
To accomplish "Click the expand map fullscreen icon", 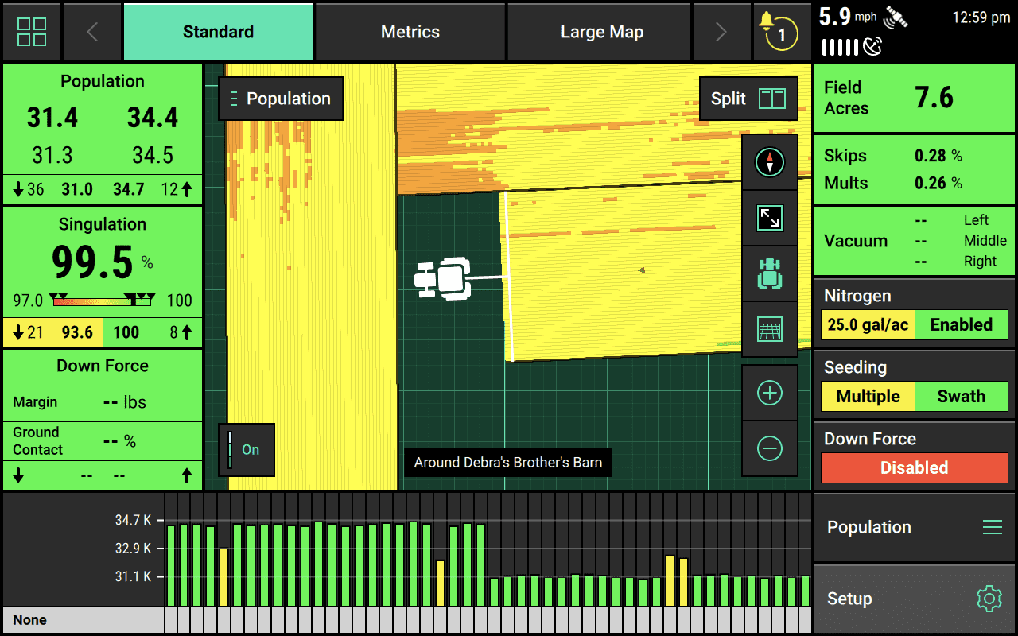I will [x=769, y=218].
